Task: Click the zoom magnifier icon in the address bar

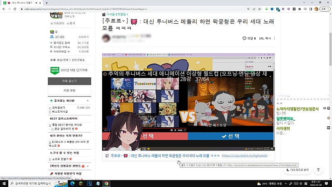Action: [248, 9]
